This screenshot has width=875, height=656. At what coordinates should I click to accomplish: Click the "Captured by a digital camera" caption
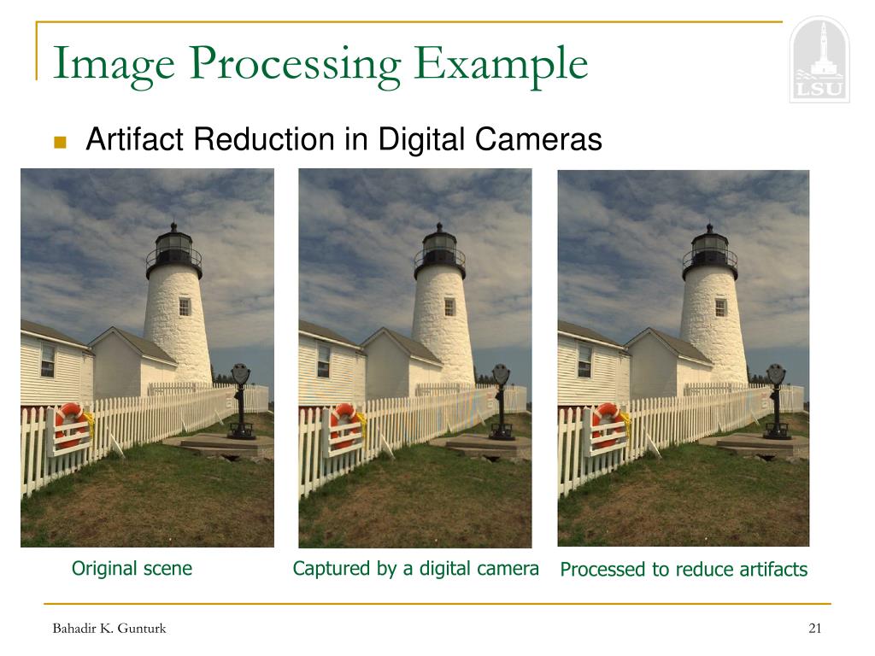(416, 569)
